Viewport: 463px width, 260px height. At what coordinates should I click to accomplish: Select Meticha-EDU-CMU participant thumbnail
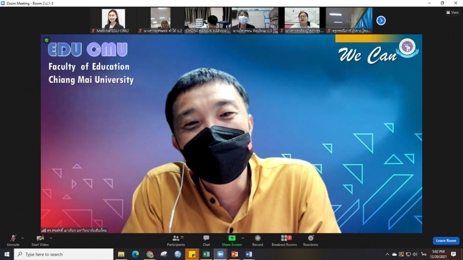coord(113,20)
